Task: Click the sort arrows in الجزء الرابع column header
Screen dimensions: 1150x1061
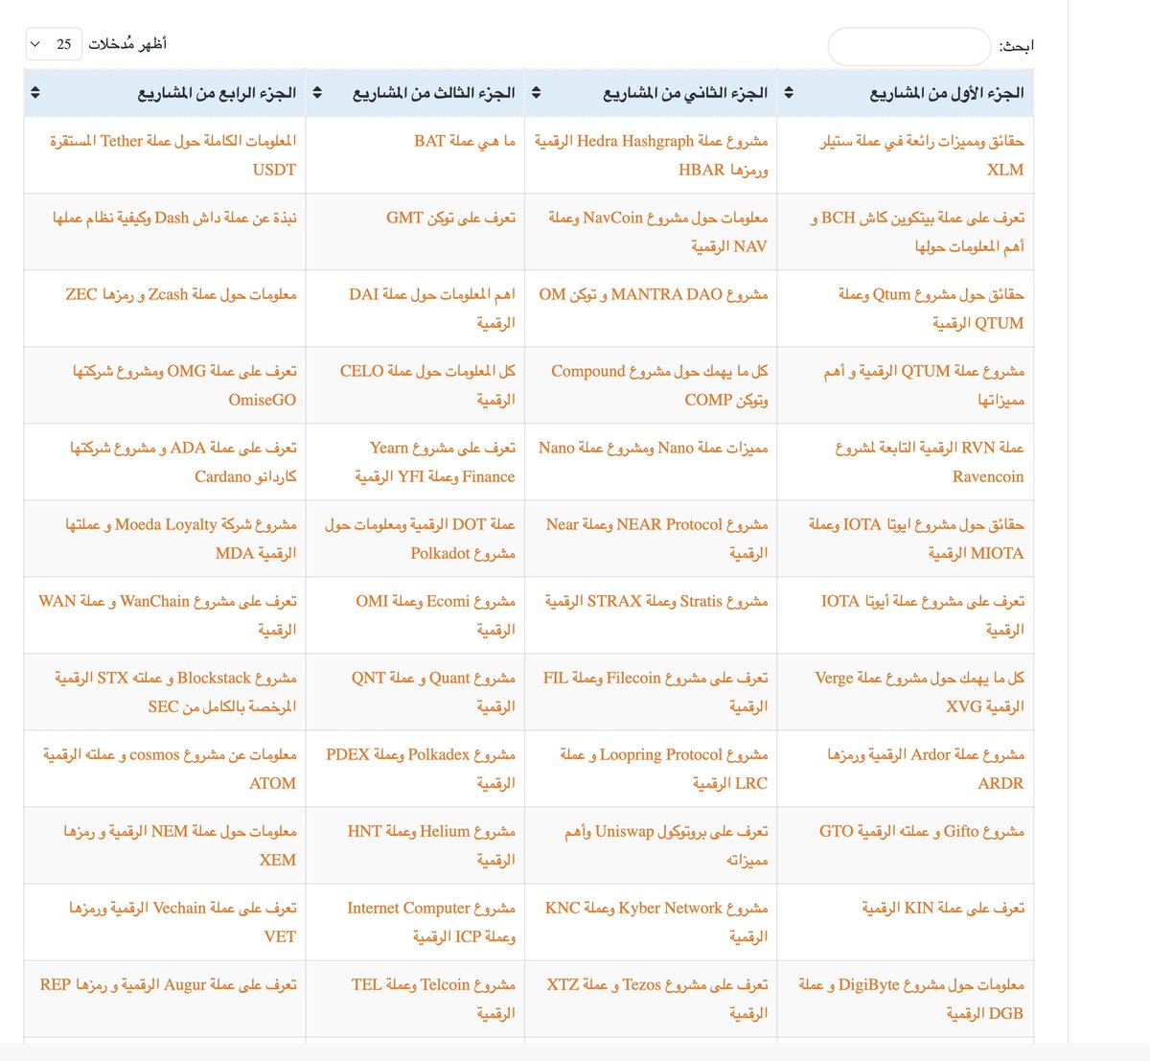Action: pyautogui.click(x=35, y=93)
